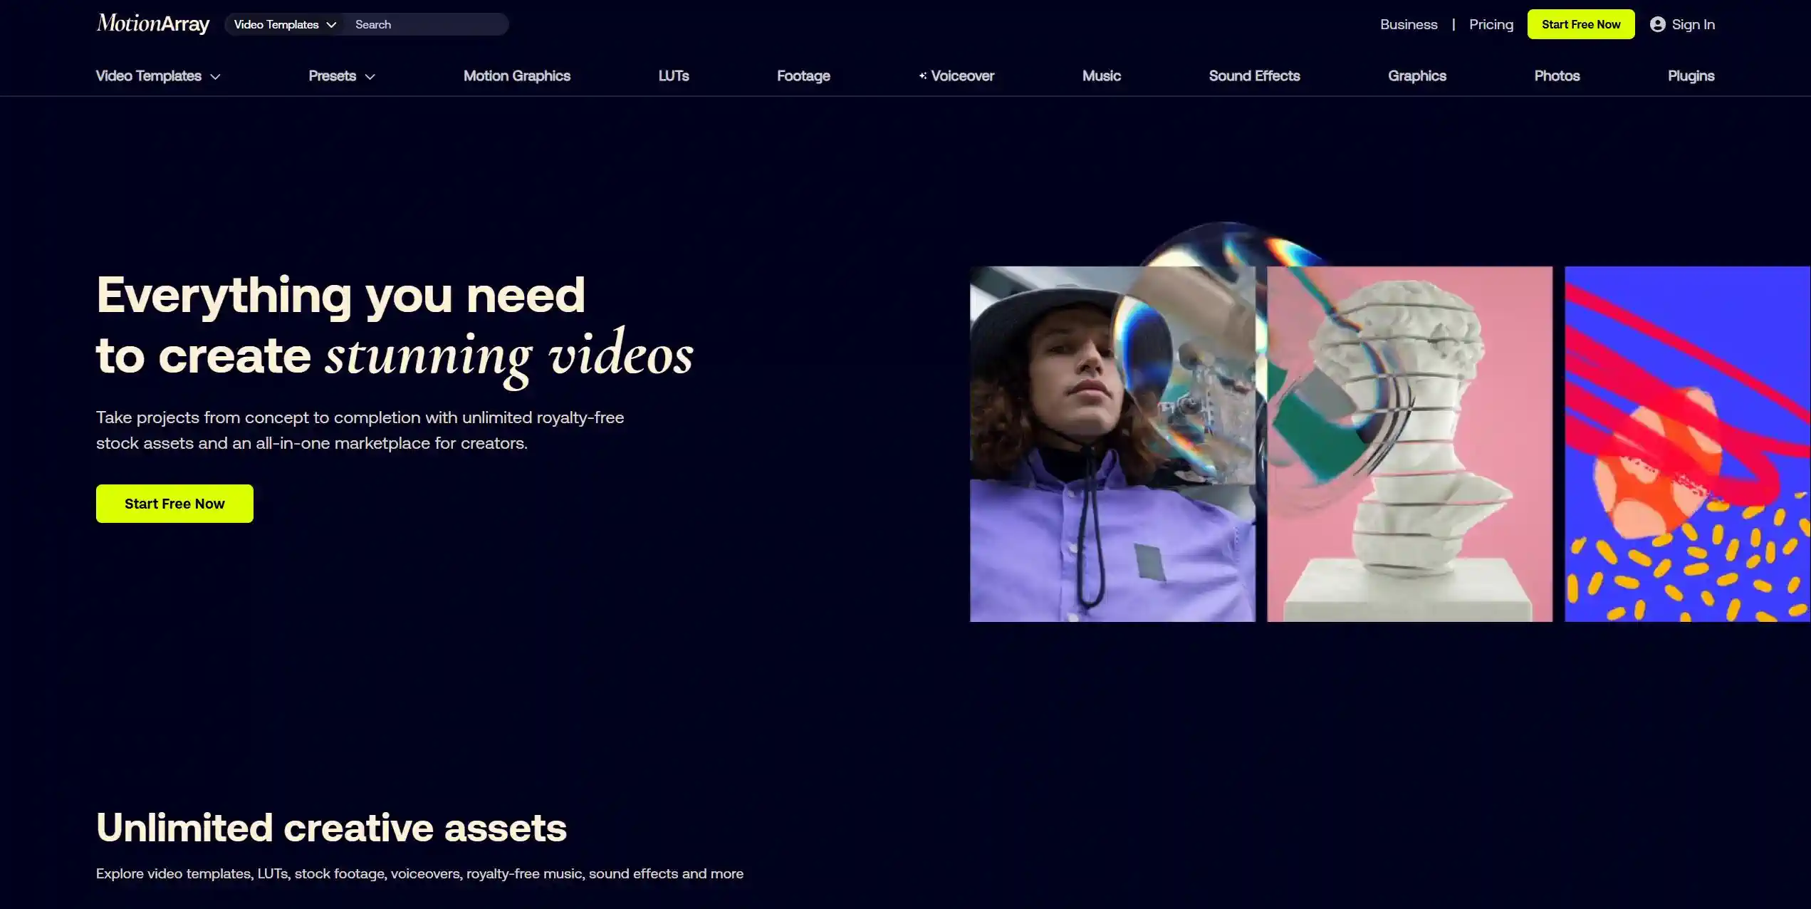Screen dimensions: 1811x909
Task: Click the Sign In user avatar icon
Action: [x=1657, y=24]
